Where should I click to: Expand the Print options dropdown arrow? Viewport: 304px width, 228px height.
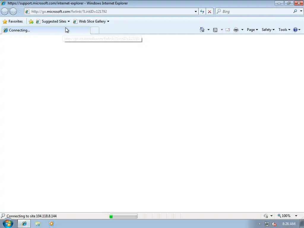[242, 30]
